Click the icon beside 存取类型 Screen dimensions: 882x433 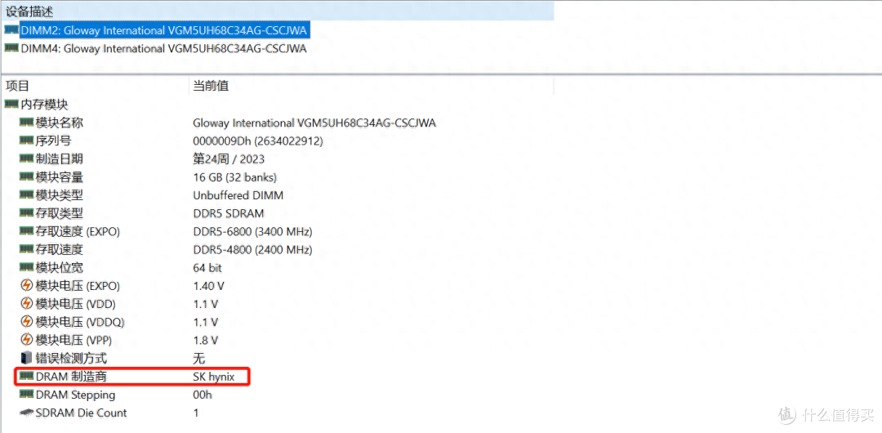26,213
